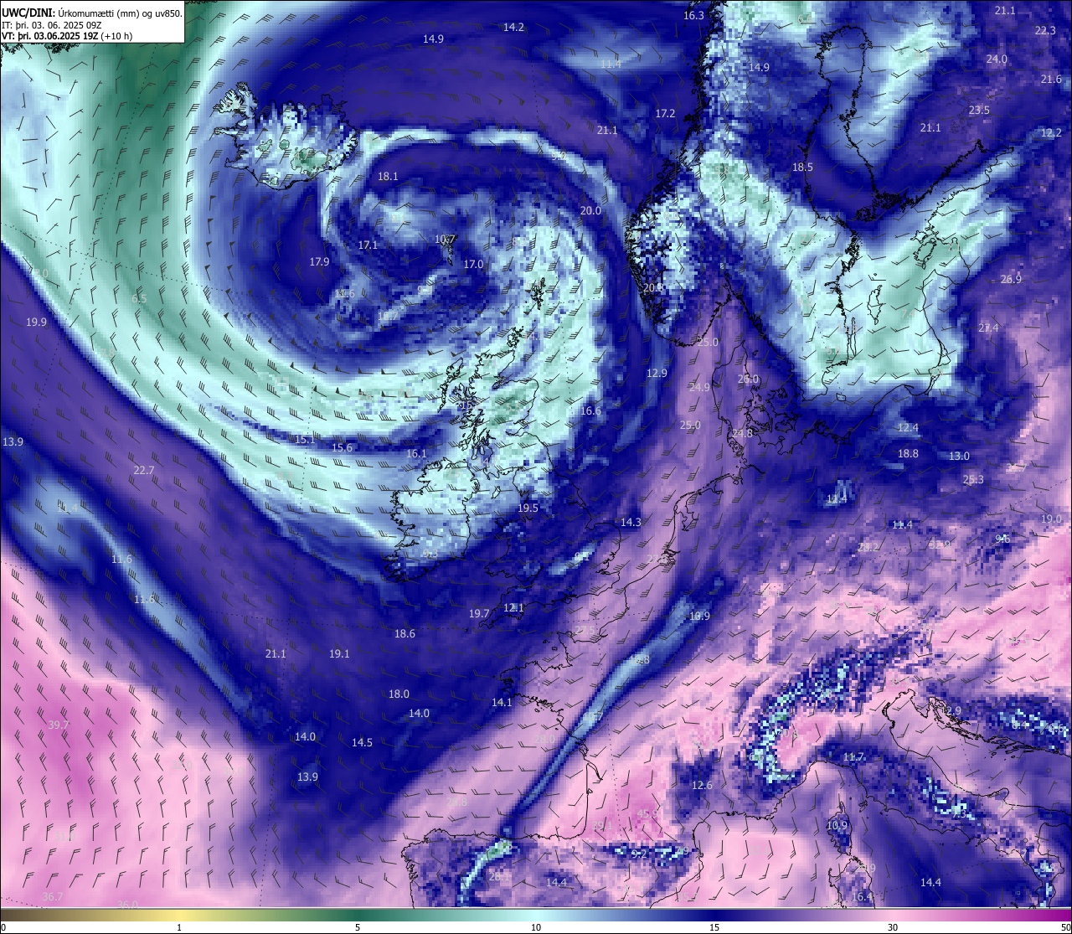Screen dimensions: 1072x934
Task: Click the 26.9 value label
Action: (x=1011, y=279)
